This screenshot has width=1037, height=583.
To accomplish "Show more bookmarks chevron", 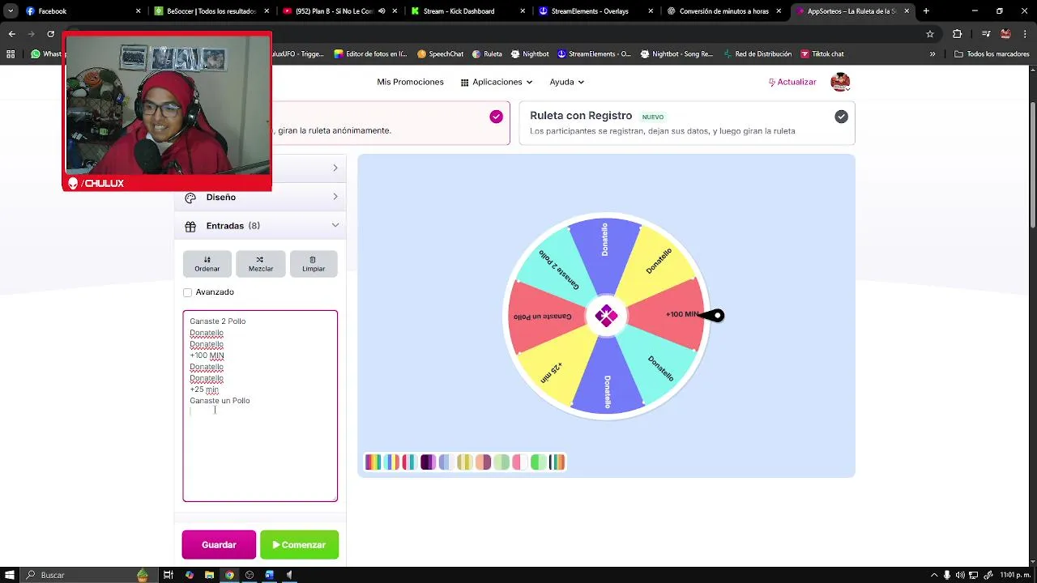I will coord(932,54).
